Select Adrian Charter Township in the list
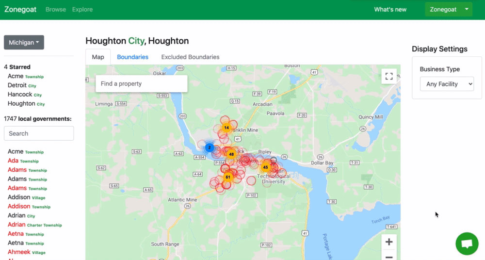This screenshot has height=260, width=485. [34, 225]
